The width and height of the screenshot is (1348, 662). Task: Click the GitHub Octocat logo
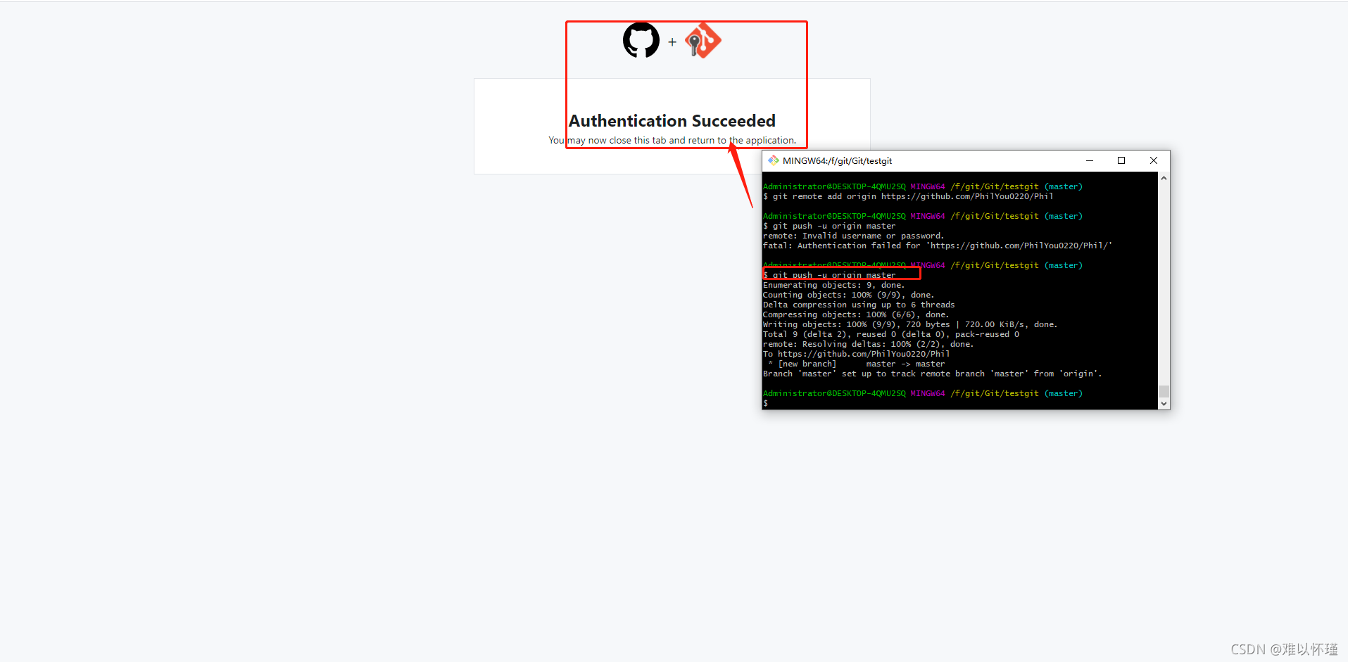(x=641, y=40)
